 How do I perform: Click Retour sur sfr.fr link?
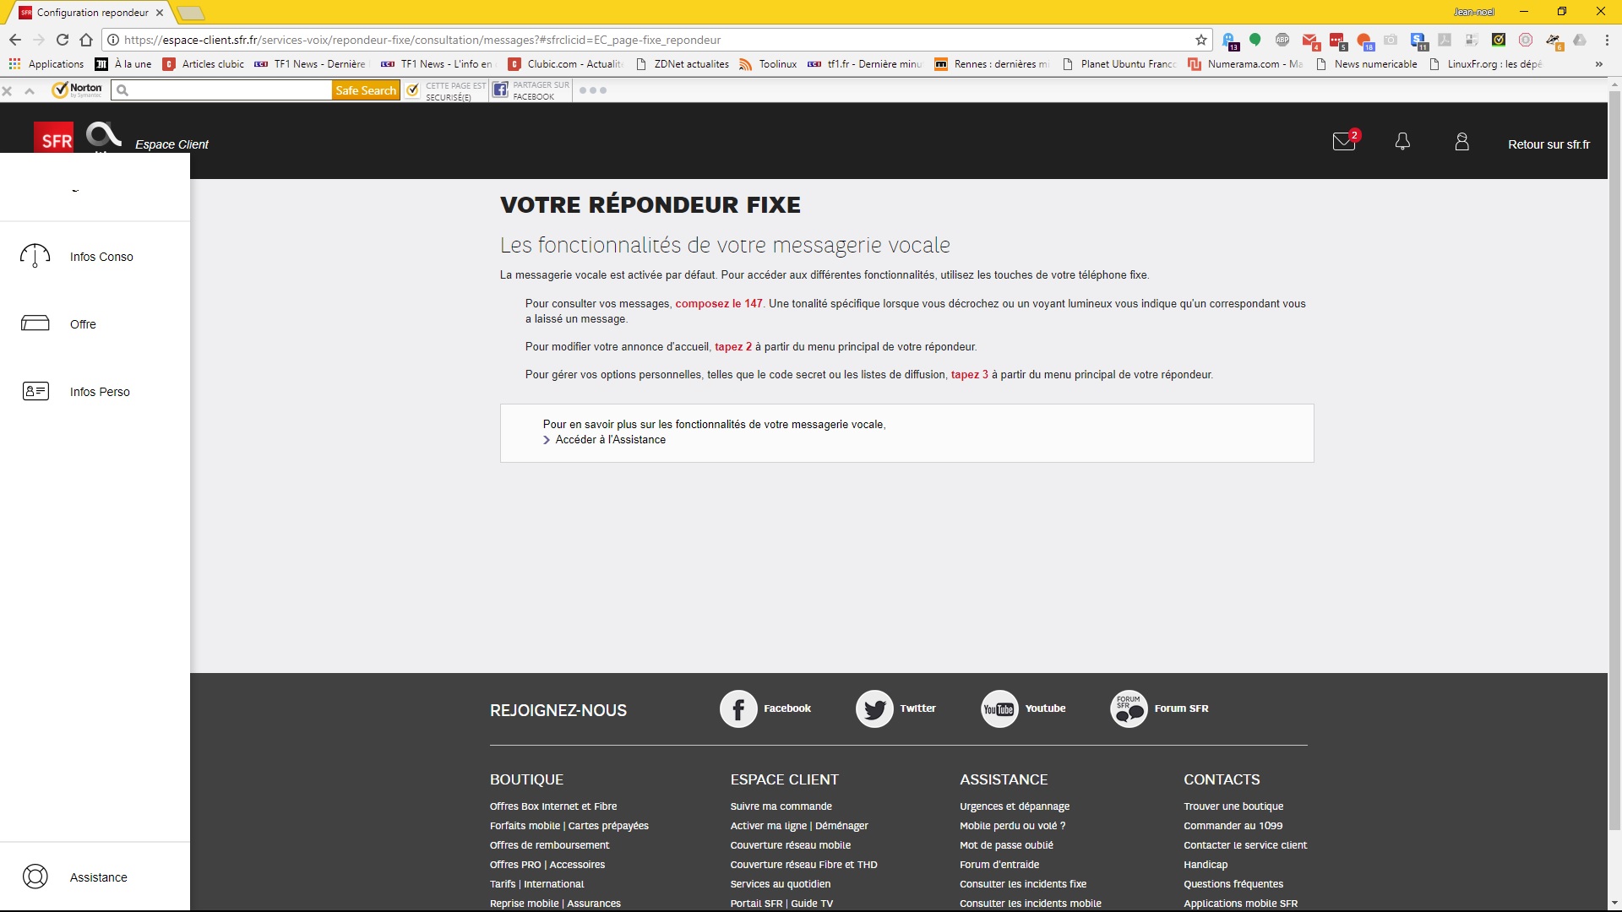pyautogui.click(x=1549, y=144)
